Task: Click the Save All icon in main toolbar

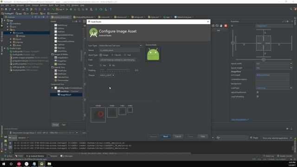Action: click(x=6, y=9)
